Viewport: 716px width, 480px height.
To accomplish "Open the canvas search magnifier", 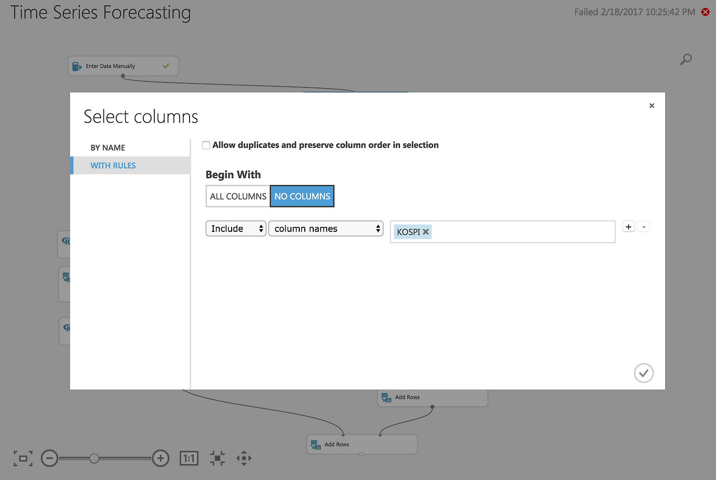I will coord(686,59).
